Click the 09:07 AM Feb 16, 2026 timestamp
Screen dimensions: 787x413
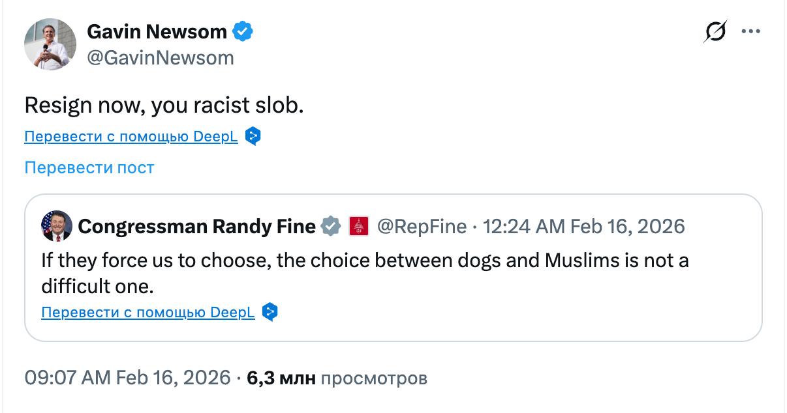127,377
